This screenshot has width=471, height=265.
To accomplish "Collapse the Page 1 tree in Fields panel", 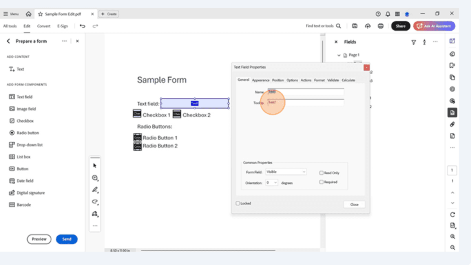I will click(339, 55).
